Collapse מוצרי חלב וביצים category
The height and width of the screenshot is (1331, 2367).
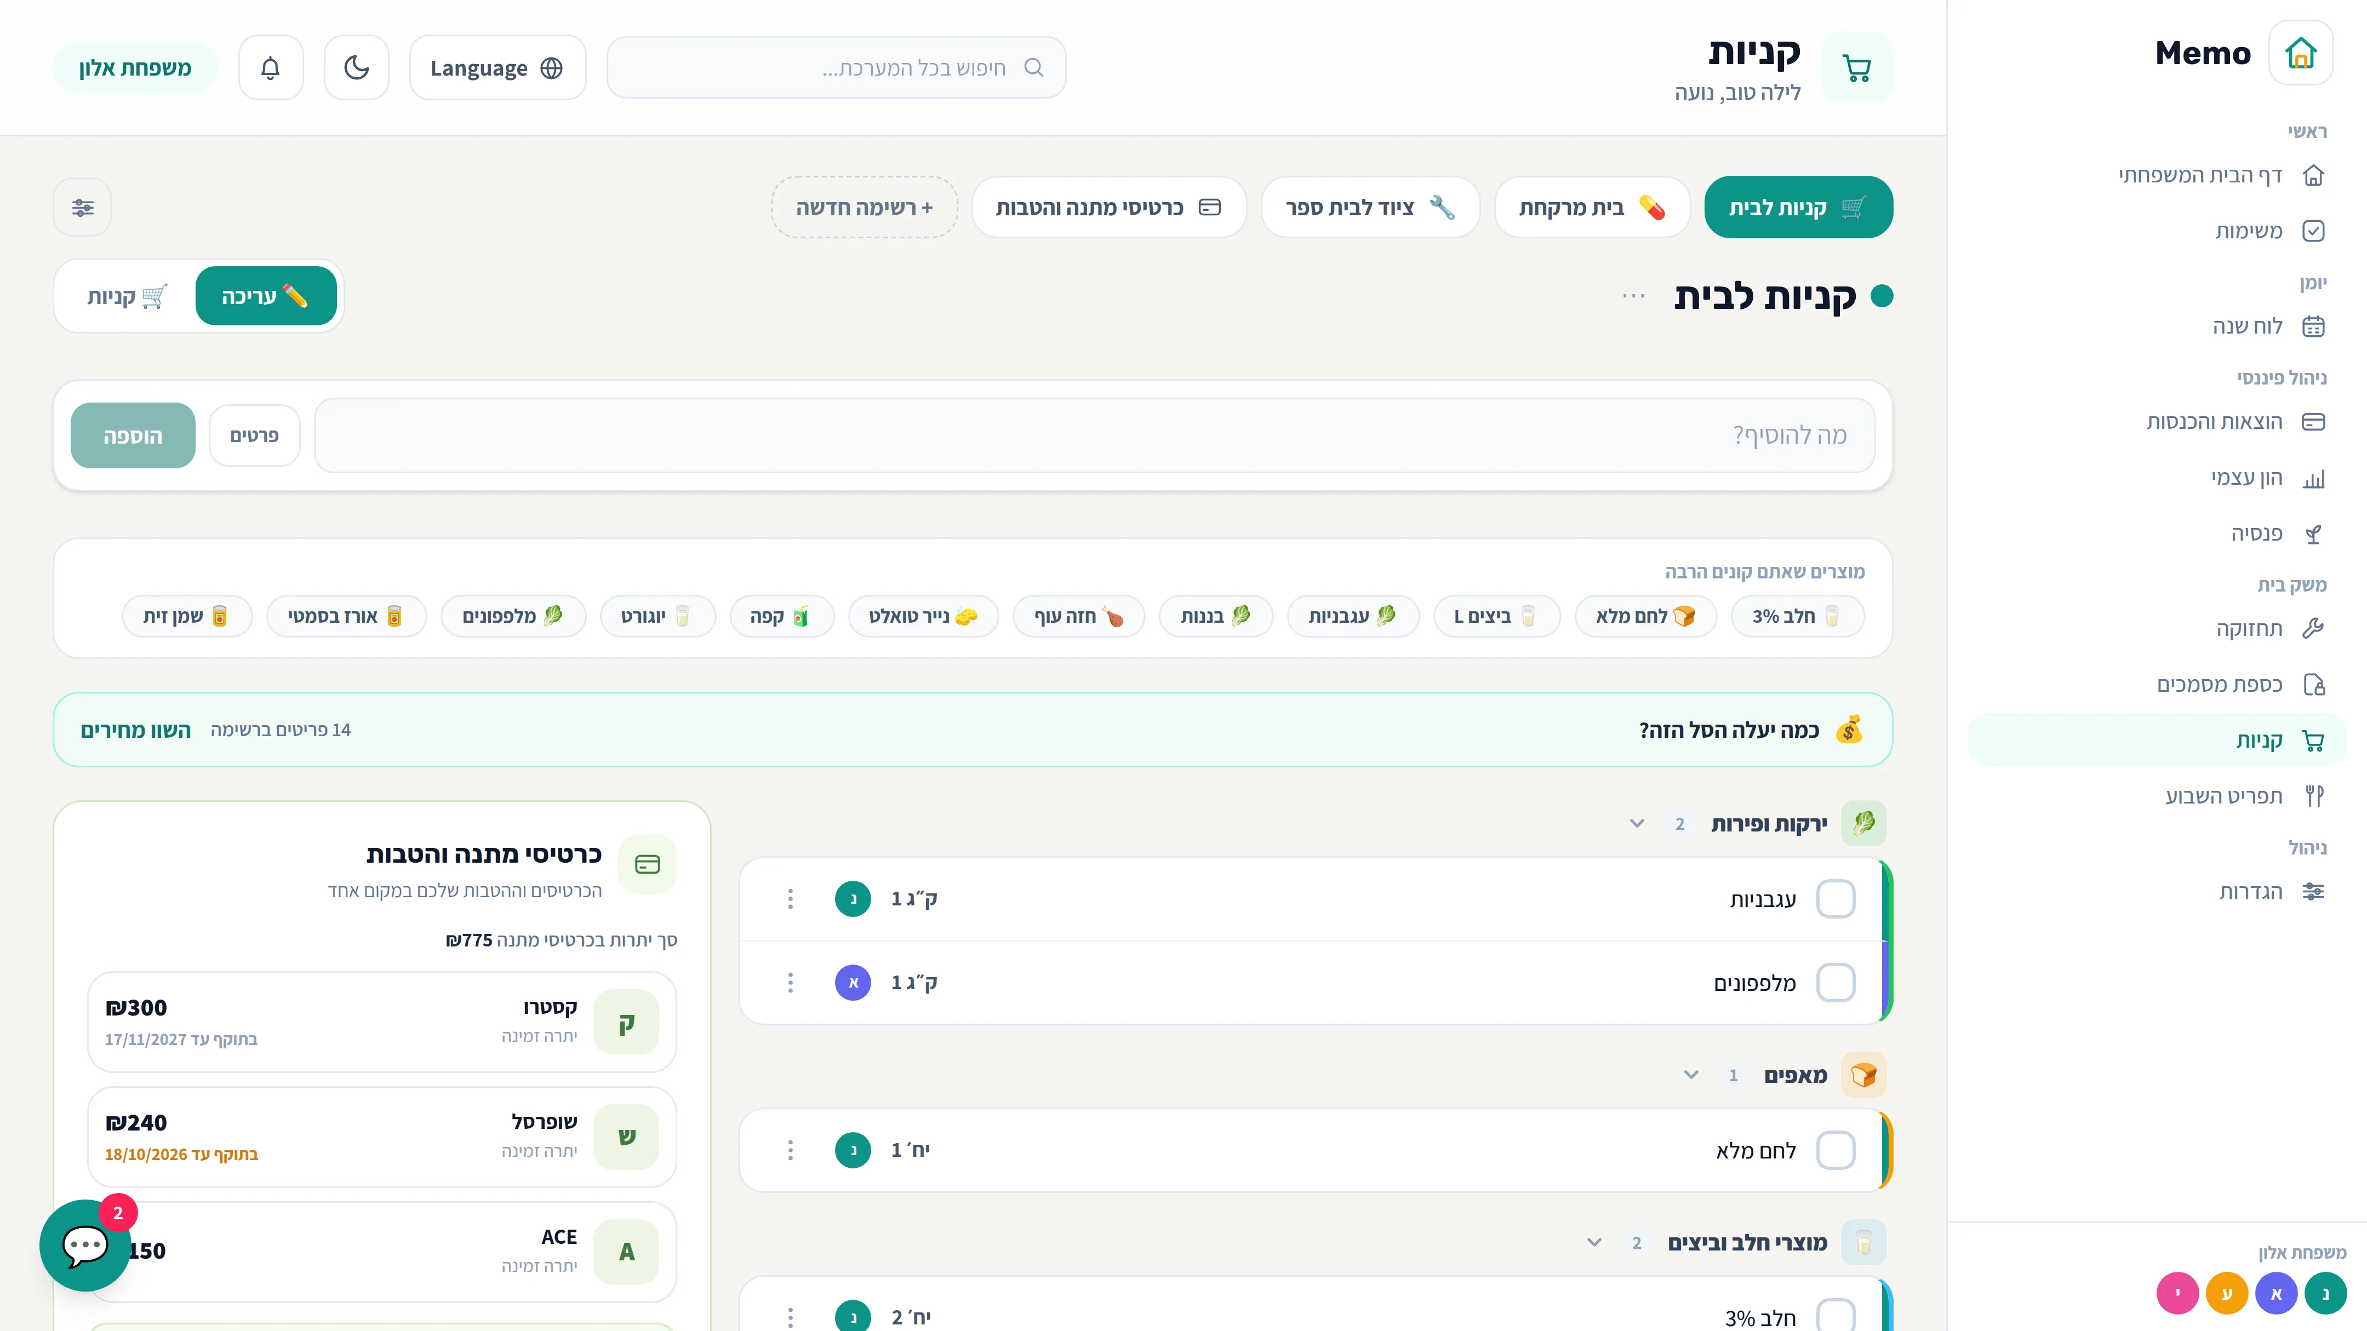pyautogui.click(x=1594, y=1243)
